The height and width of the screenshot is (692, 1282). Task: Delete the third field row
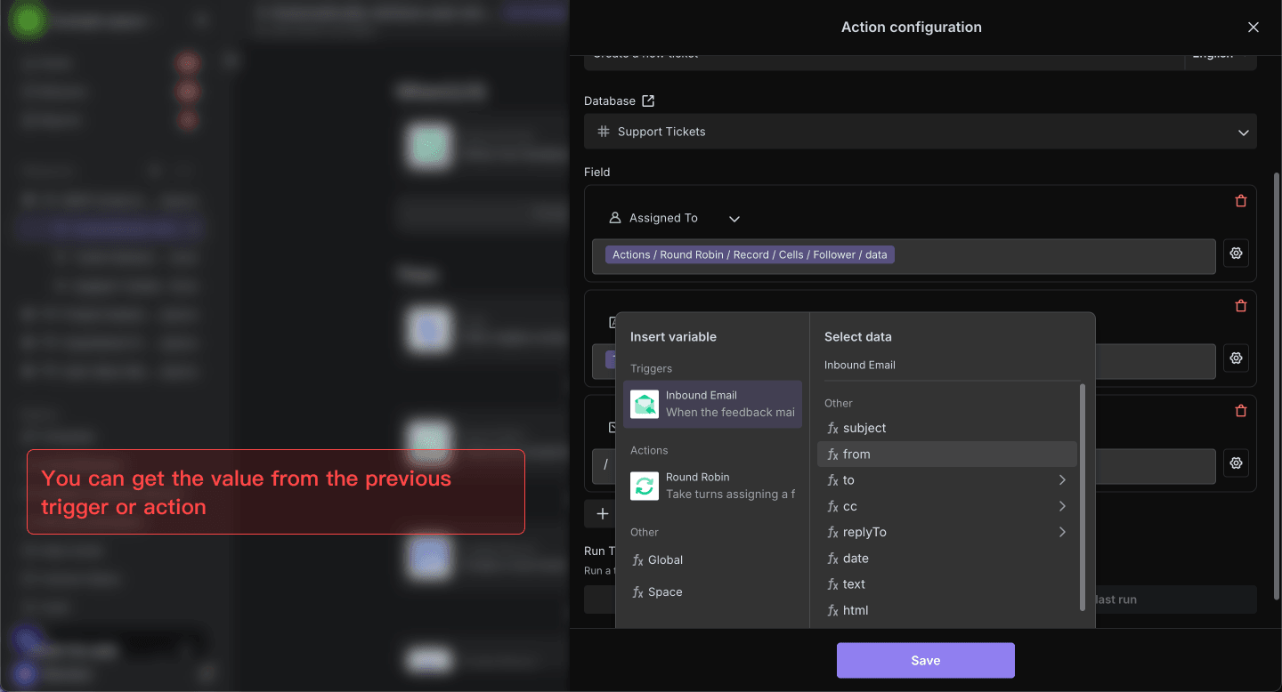[1241, 411]
